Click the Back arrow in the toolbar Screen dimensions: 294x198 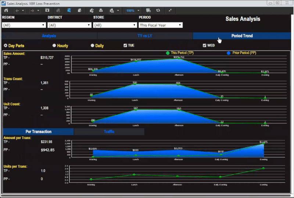pos(17,11)
